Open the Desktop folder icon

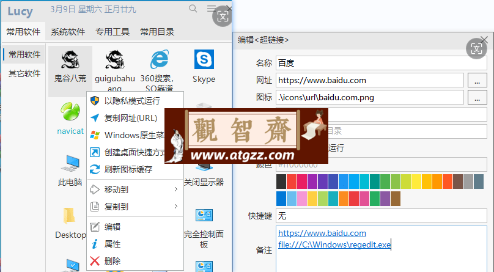pyautogui.click(x=69, y=216)
